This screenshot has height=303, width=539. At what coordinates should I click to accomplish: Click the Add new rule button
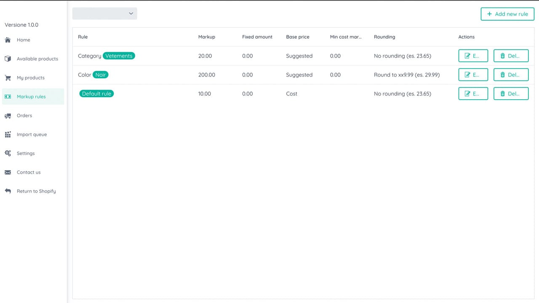pyautogui.click(x=507, y=14)
